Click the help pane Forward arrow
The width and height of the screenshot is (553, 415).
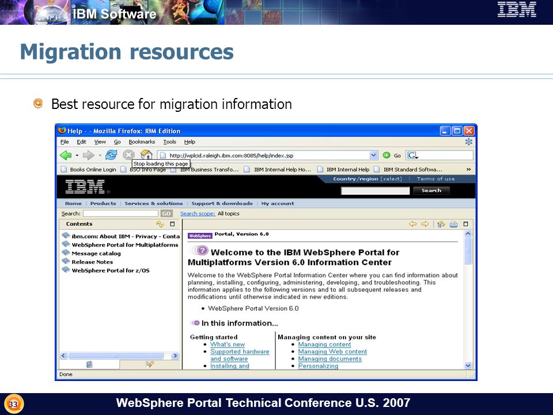[425, 224]
